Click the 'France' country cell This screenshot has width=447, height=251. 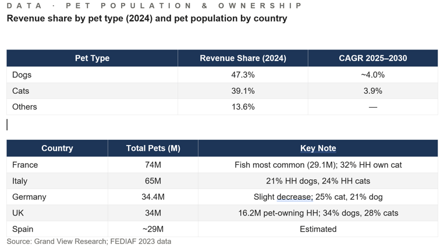pos(25,165)
